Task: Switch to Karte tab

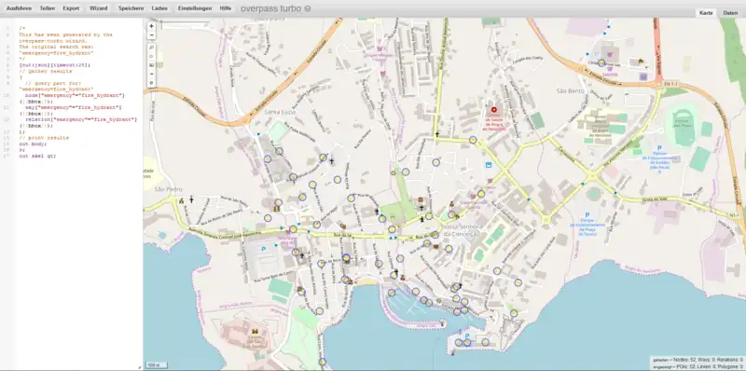Action: pos(706,13)
